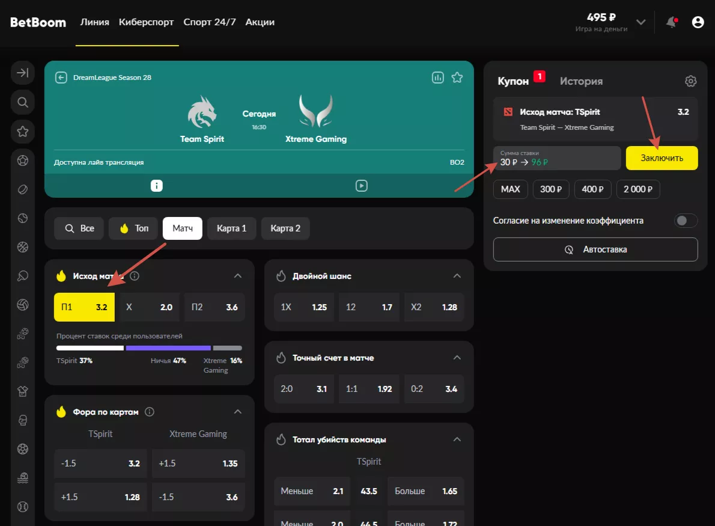Click the search icon in left sidebar
715x526 pixels.
23,102
